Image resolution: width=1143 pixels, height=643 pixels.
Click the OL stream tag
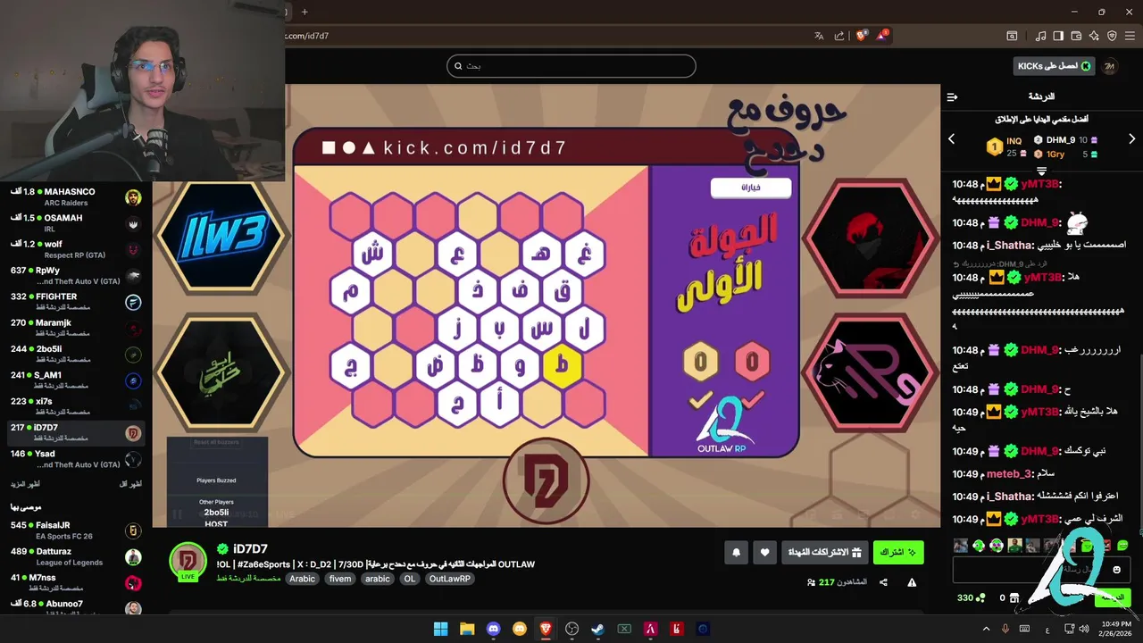pyautogui.click(x=409, y=579)
